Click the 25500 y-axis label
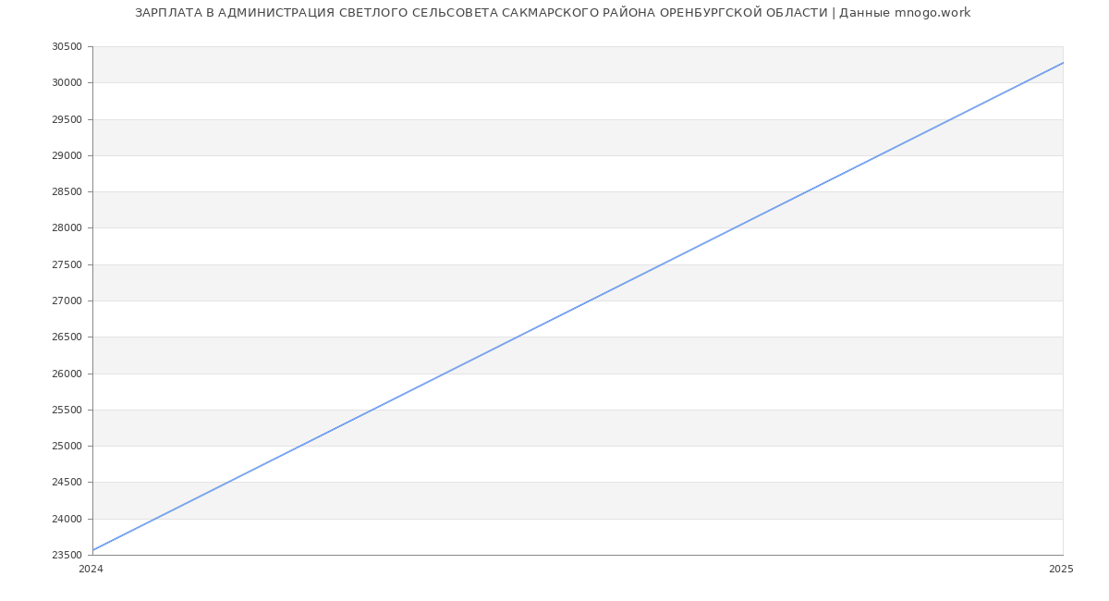 [67, 410]
